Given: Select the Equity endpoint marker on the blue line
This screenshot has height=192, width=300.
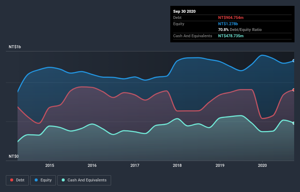Looking at the screenshot, I should pyautogui.click(x=294, y=61).
